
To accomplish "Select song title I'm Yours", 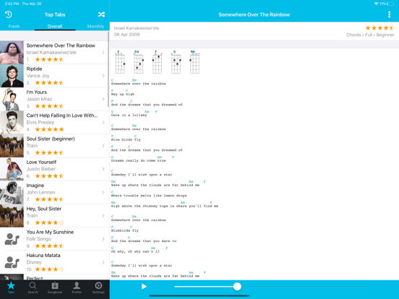I will click(37, 92).
